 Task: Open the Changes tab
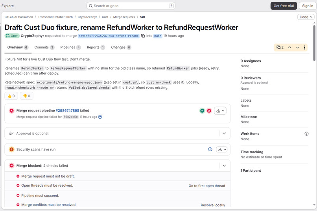(x=121, y=48)
